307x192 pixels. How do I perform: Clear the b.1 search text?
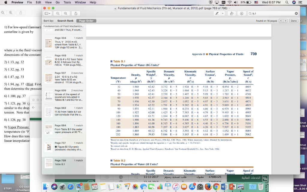pos(296,13)
